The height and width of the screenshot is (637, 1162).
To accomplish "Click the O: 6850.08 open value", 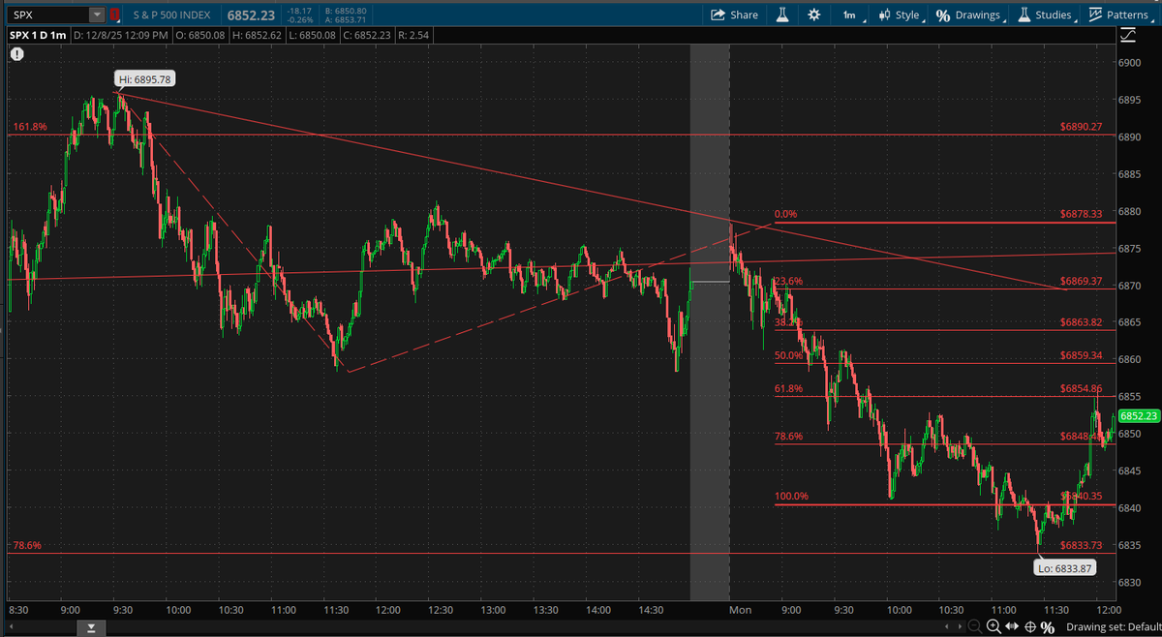I will 199,35.
